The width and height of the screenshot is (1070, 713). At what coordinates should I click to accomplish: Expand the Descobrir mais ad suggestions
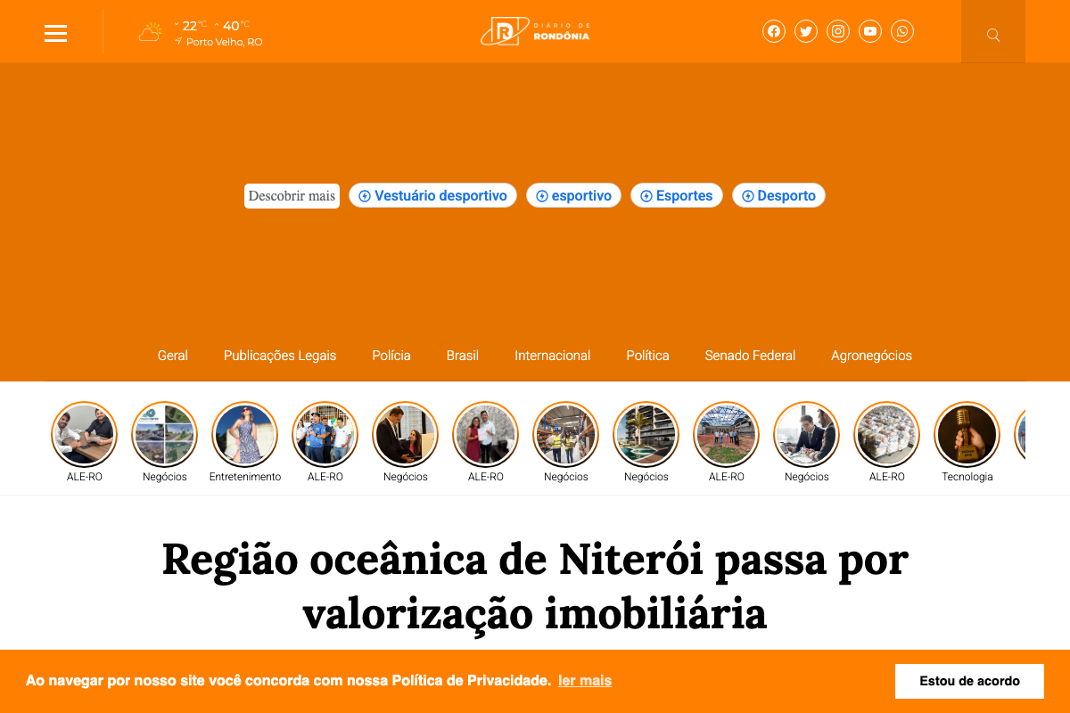(x=292, y=195)
